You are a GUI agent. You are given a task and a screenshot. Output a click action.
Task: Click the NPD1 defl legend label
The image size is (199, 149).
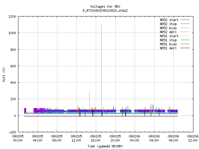(x=168, y=48)
